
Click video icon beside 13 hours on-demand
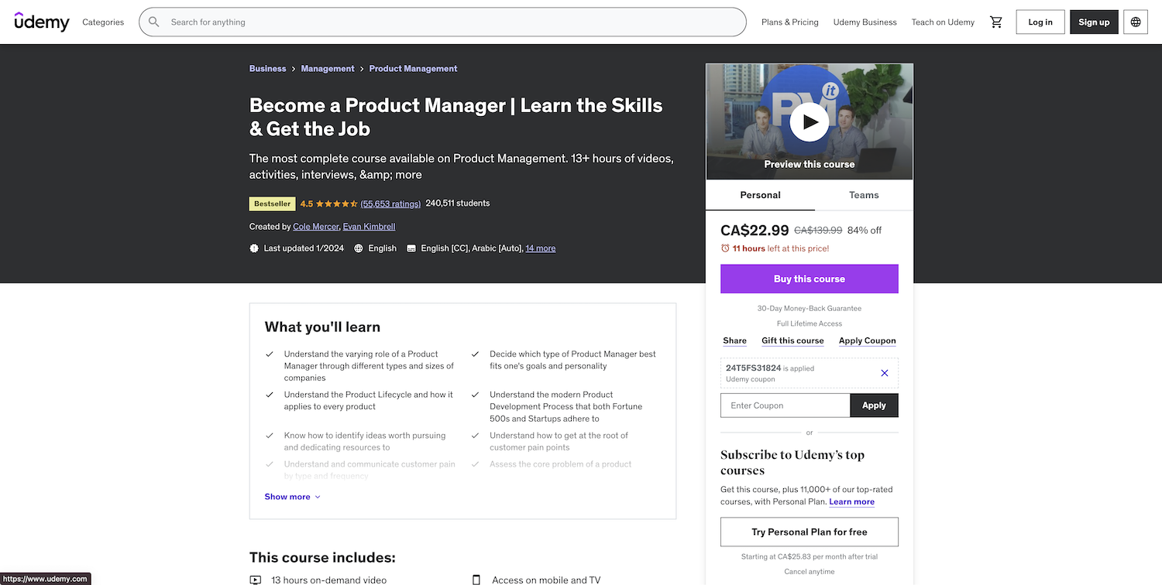pos(256,580)
